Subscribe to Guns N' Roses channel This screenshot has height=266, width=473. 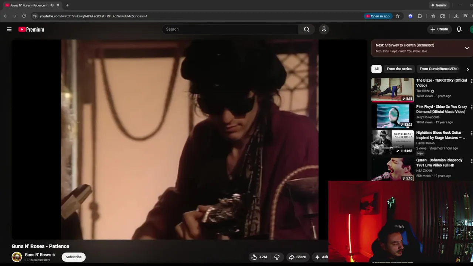pos(74,257)
